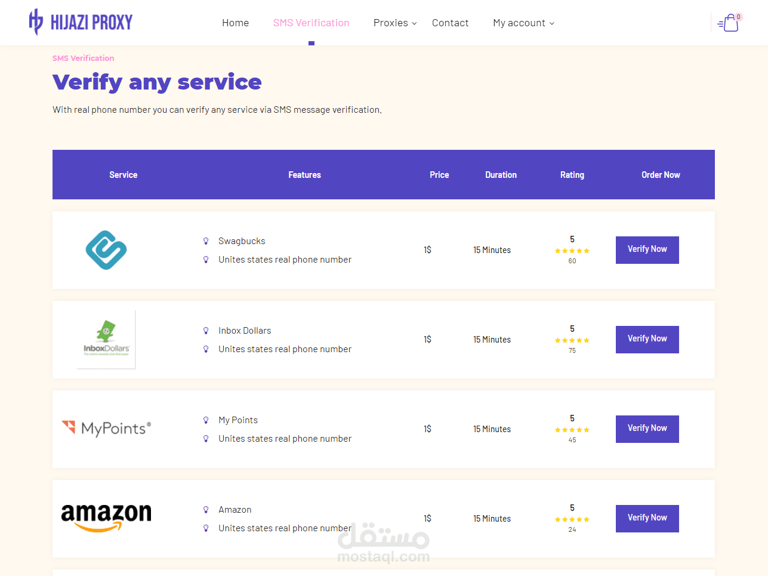This screenshot has height=576, width=768.
Task: Click the Inbox Dollars feature text
Action: coord(245,331)
